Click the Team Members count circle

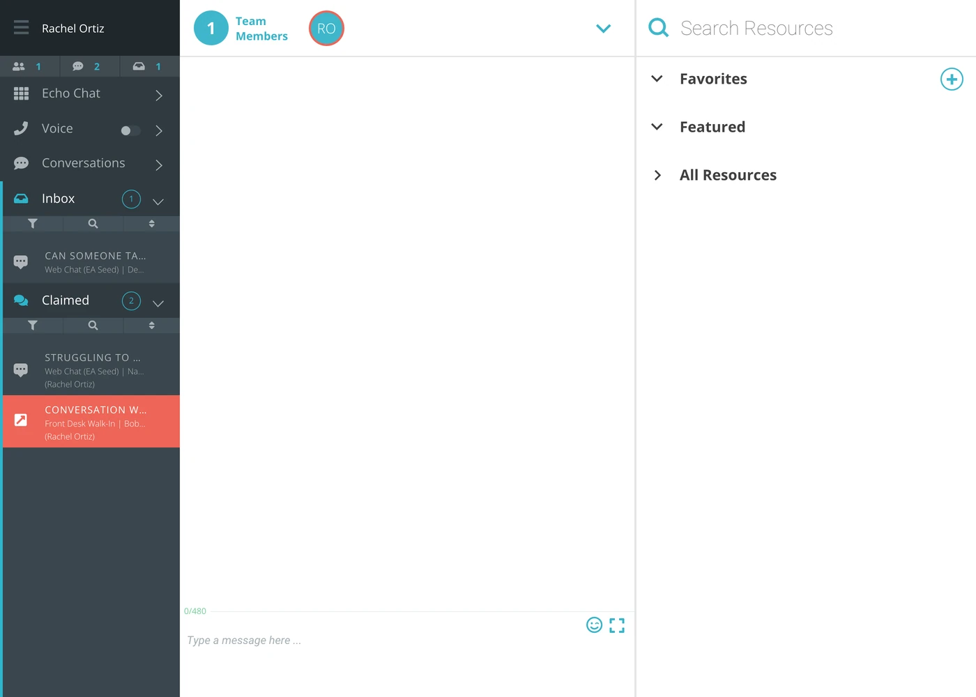tap(211, 29)
